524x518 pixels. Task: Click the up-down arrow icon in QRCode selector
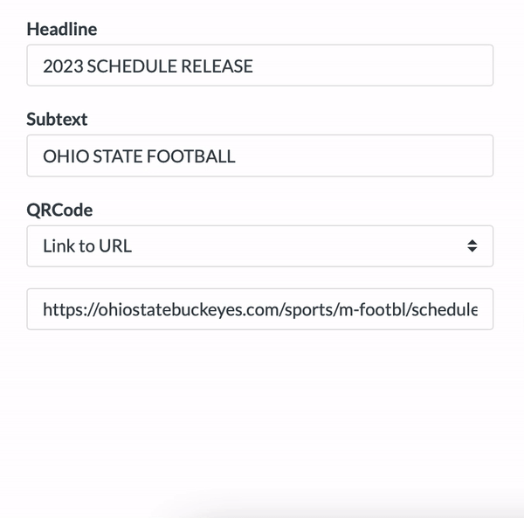(x=472, y=246)
